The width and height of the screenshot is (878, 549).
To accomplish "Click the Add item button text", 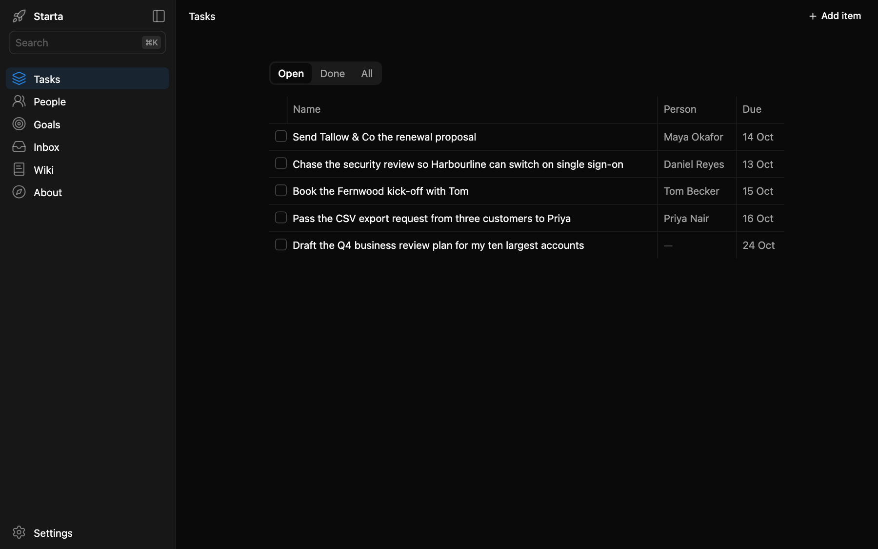I will click(x=841, y=16).
